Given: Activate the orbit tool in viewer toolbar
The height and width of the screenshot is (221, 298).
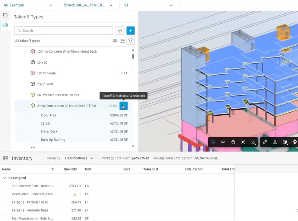Looking at the screenshot, I should (x=223, y=142).
